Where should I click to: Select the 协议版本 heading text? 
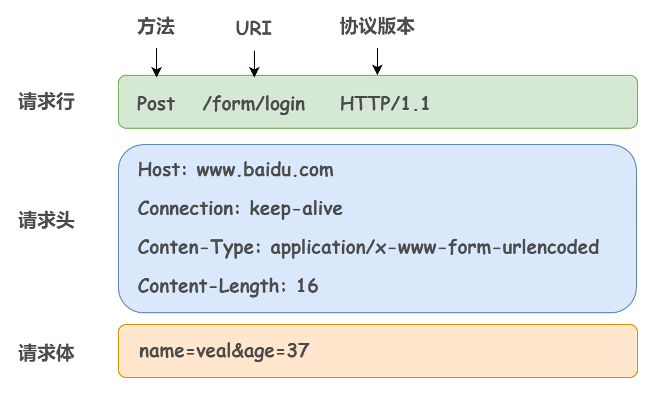tap(377, 26)
